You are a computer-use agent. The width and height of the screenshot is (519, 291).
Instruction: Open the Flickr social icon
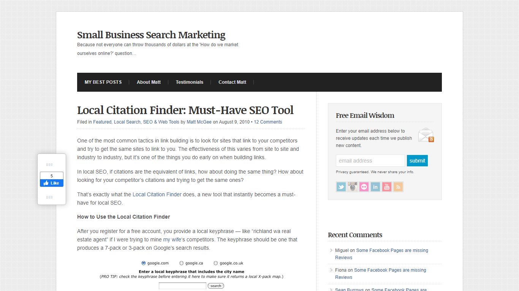point(364,187)
